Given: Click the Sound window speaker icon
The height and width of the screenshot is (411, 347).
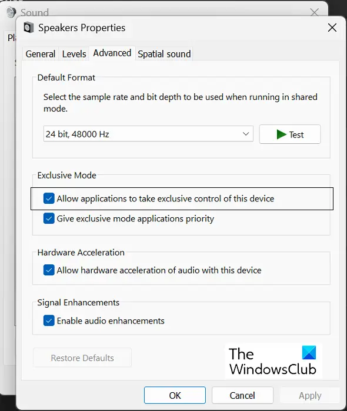Looking at the screenshot, I should pyautogui.click(x=11, y=12).
